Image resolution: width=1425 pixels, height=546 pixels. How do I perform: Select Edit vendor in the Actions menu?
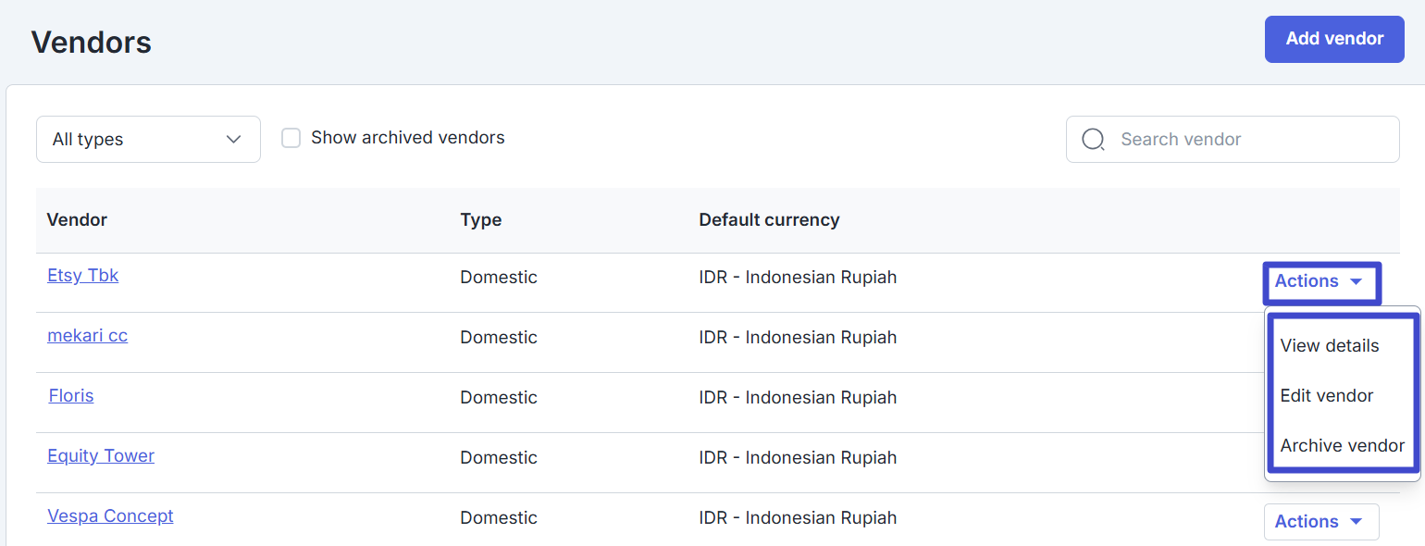[x=1326, y=396]
